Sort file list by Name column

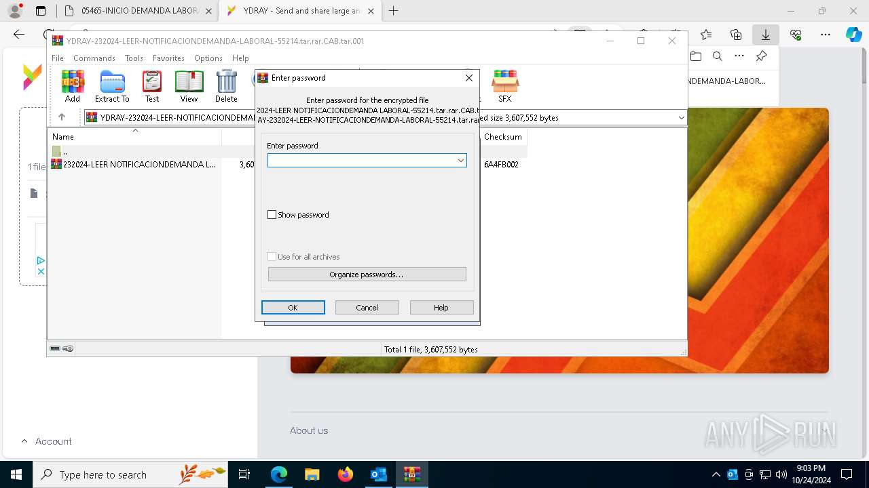point(134,137)
